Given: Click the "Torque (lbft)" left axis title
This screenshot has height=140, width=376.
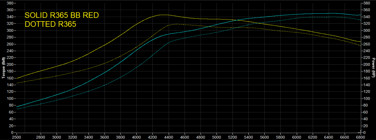Looking at the screenshot, I should coord(3,68).
